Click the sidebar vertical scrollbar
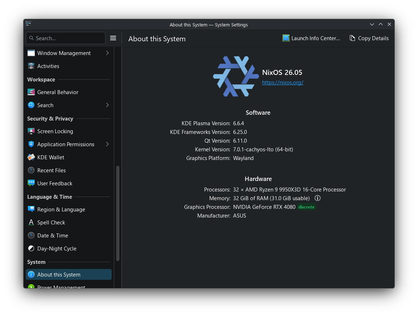The image size is (418, 316). (x=118, y=213)
